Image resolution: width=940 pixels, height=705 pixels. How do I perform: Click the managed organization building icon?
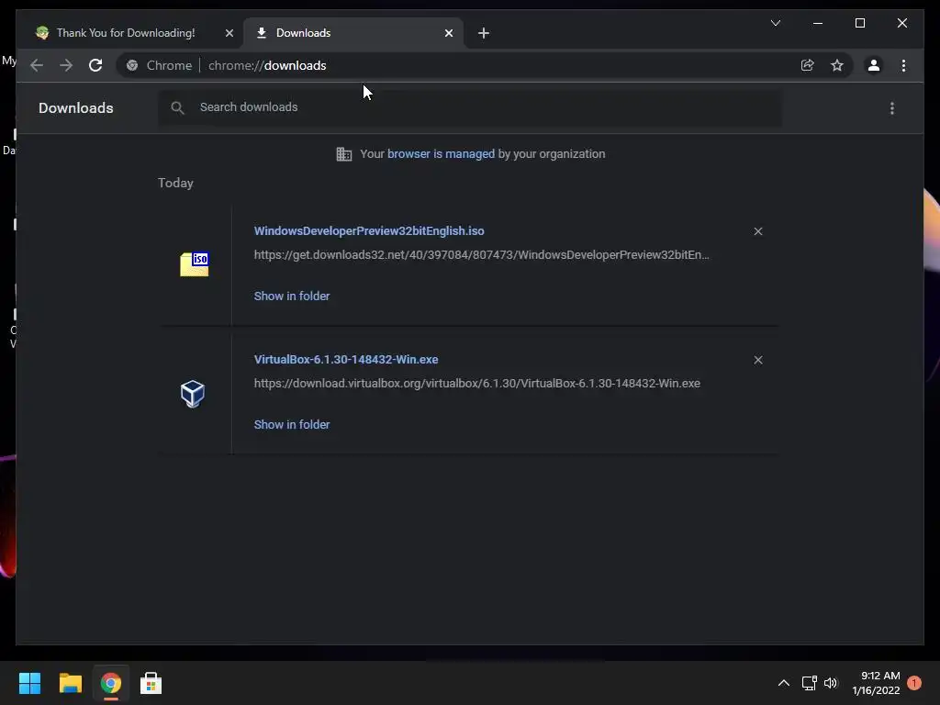pos(344,154)
